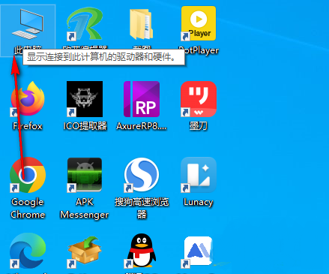Click the green R logo shortcut icon
Image resolution: width=329 pixels, height=274 pixels.
click(85, 24)
